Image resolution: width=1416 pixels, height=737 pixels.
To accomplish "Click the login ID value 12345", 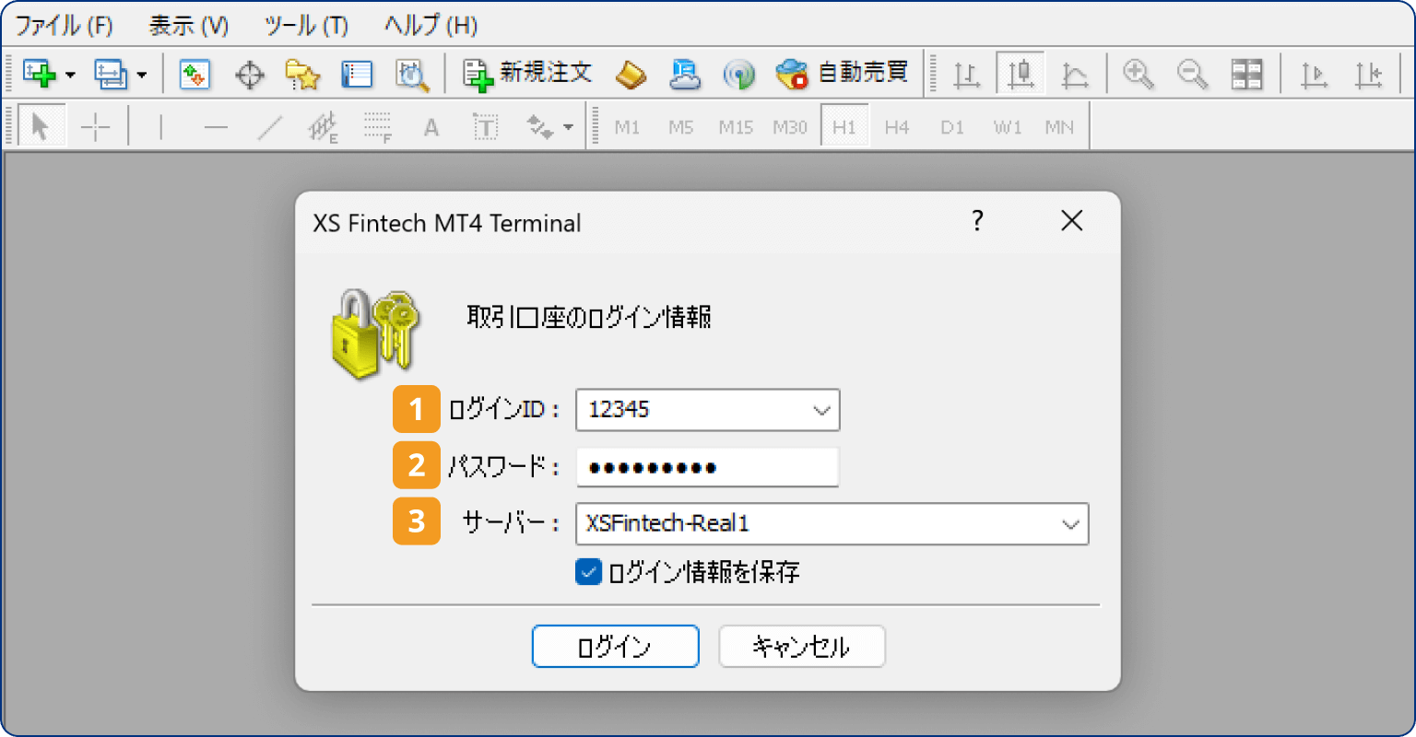I will (619, 410).
